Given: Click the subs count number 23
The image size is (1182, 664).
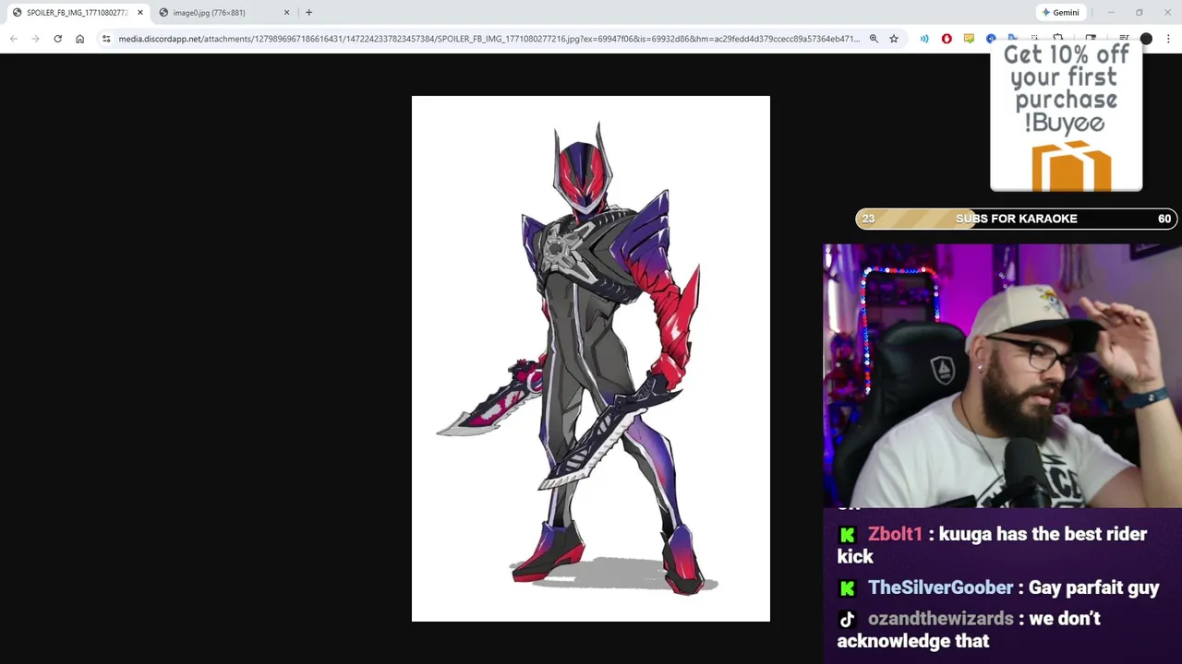Looking at the screenshot, I should pyautogui.click(x=868, y=219).
